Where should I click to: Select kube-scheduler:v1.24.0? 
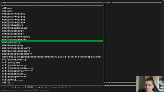(15, 76)
